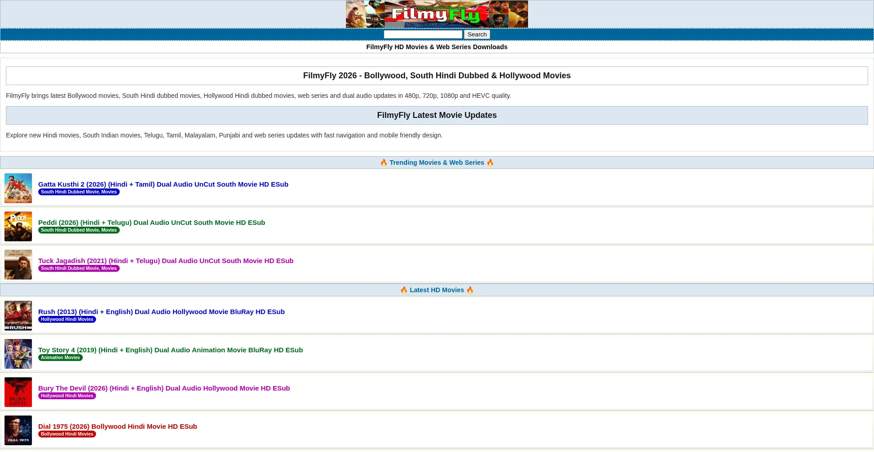Screen dimensions: 874x452
Task: Click the category tag under Gatta Kusthi 2
Action: point(79,192)
